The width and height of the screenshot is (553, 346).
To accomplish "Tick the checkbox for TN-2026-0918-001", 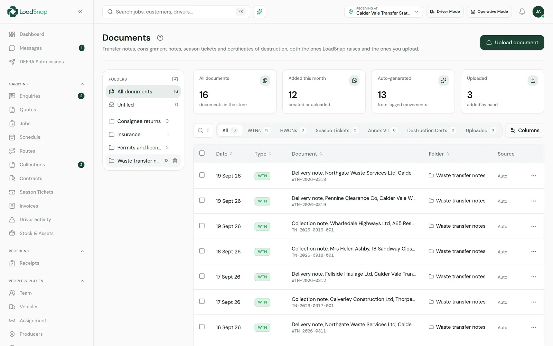I will (202, 251).
